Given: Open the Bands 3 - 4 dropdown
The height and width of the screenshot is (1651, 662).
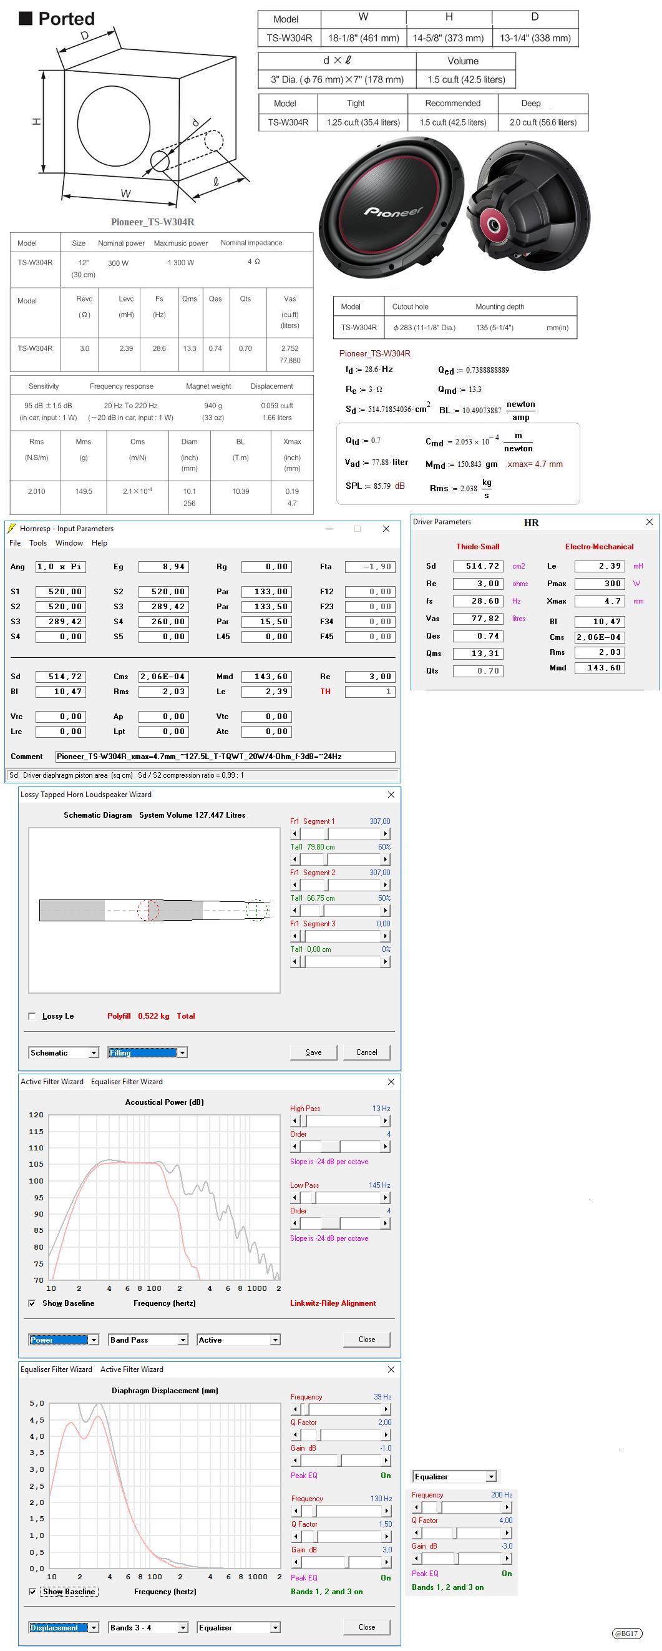Looking at the screenshot, I should [182, 1627].
